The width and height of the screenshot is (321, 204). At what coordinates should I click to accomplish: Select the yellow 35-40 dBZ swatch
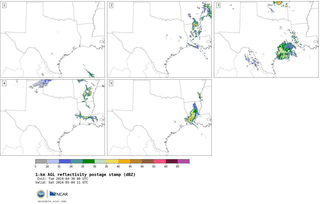112,161
